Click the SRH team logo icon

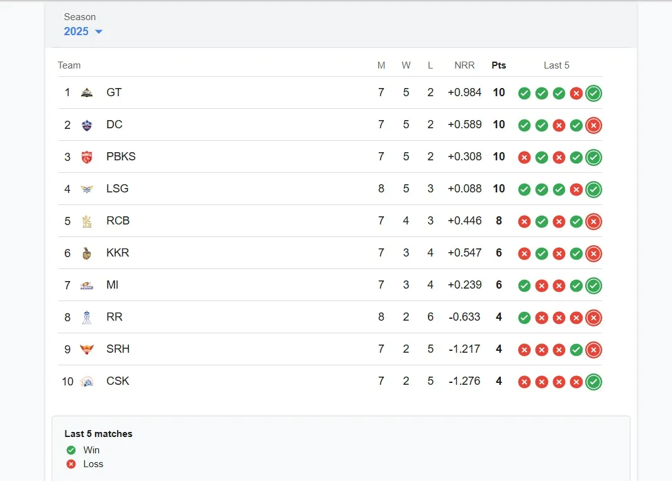click(87, 350)
